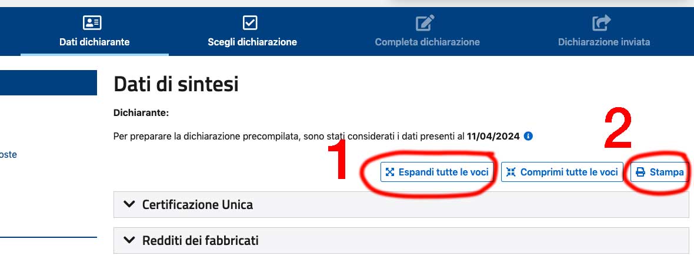Go to the Completa dichiarazione step
This screenshot has width=694, height=262.
coord(427,31)
